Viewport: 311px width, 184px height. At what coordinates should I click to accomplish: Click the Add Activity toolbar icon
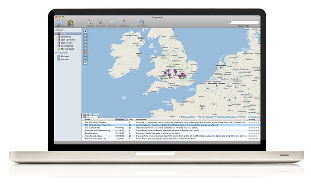point(100,22)
